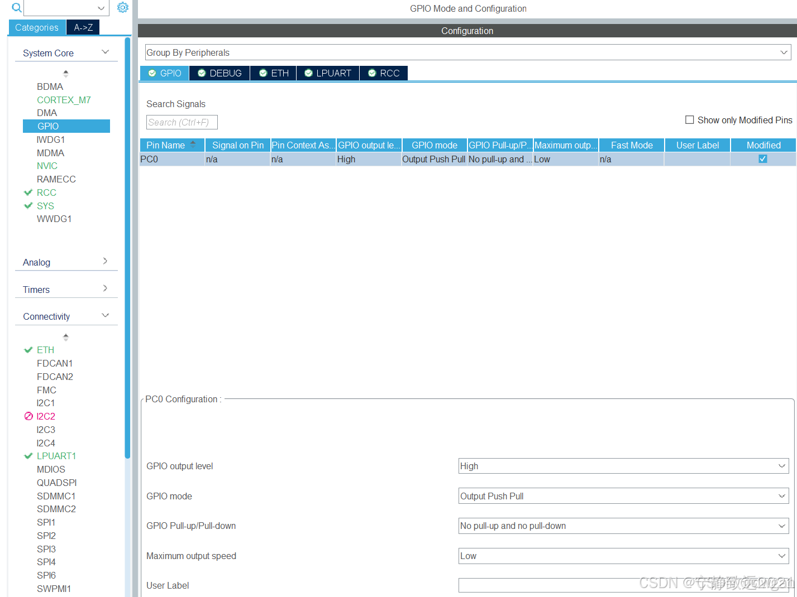Select NVIC in System Core
The height and width of the screenshot is (597, 797).
[47, 166]
